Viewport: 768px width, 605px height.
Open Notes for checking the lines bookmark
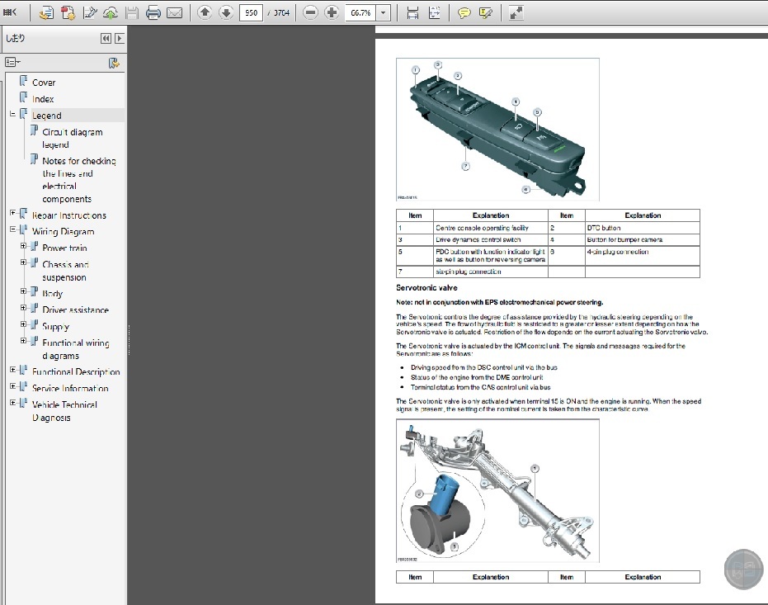point(79,180)
